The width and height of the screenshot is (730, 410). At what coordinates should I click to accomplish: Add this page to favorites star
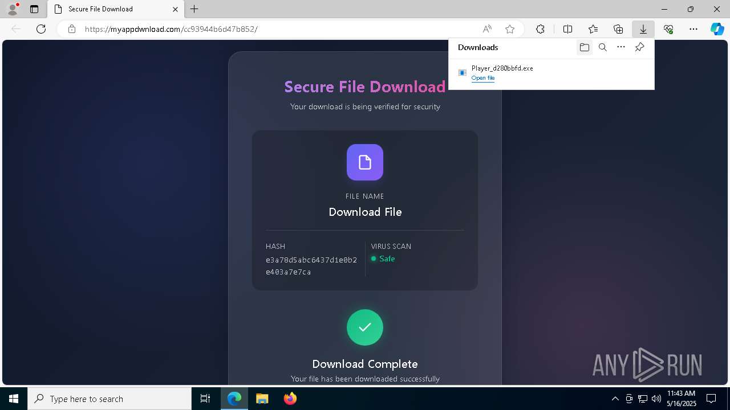coord(510,29)
